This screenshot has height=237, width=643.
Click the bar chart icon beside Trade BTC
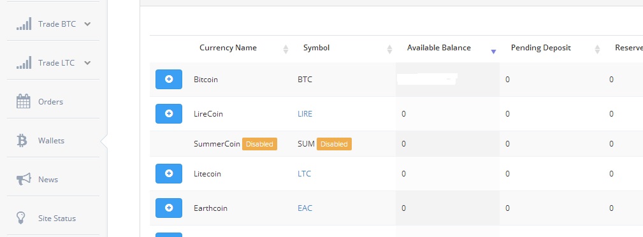[24, 24]
